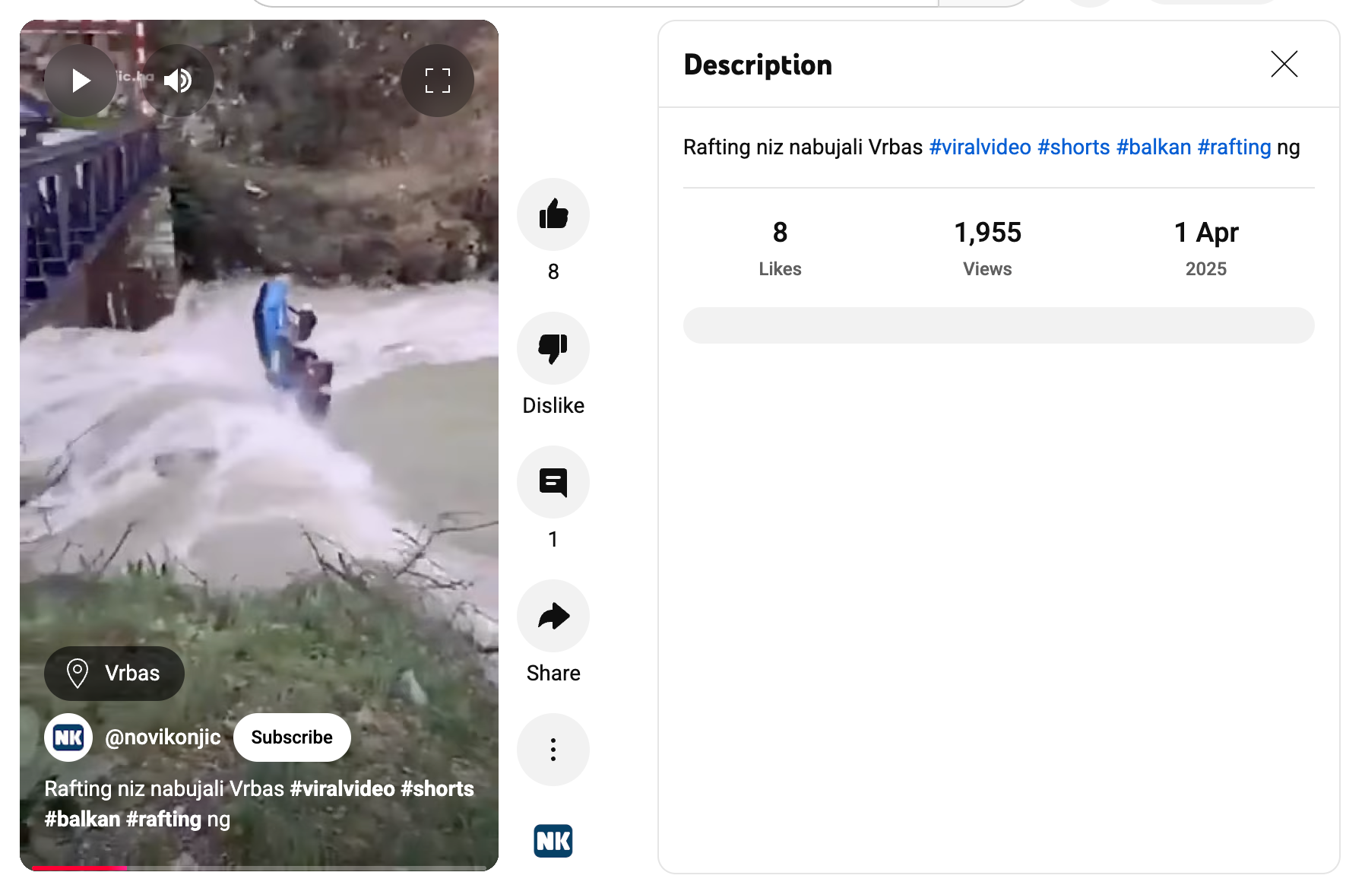The height and width of the screenshot is (888, 1365).
Task: Click the NK channel avatar on the video
Action: (68, 737)
